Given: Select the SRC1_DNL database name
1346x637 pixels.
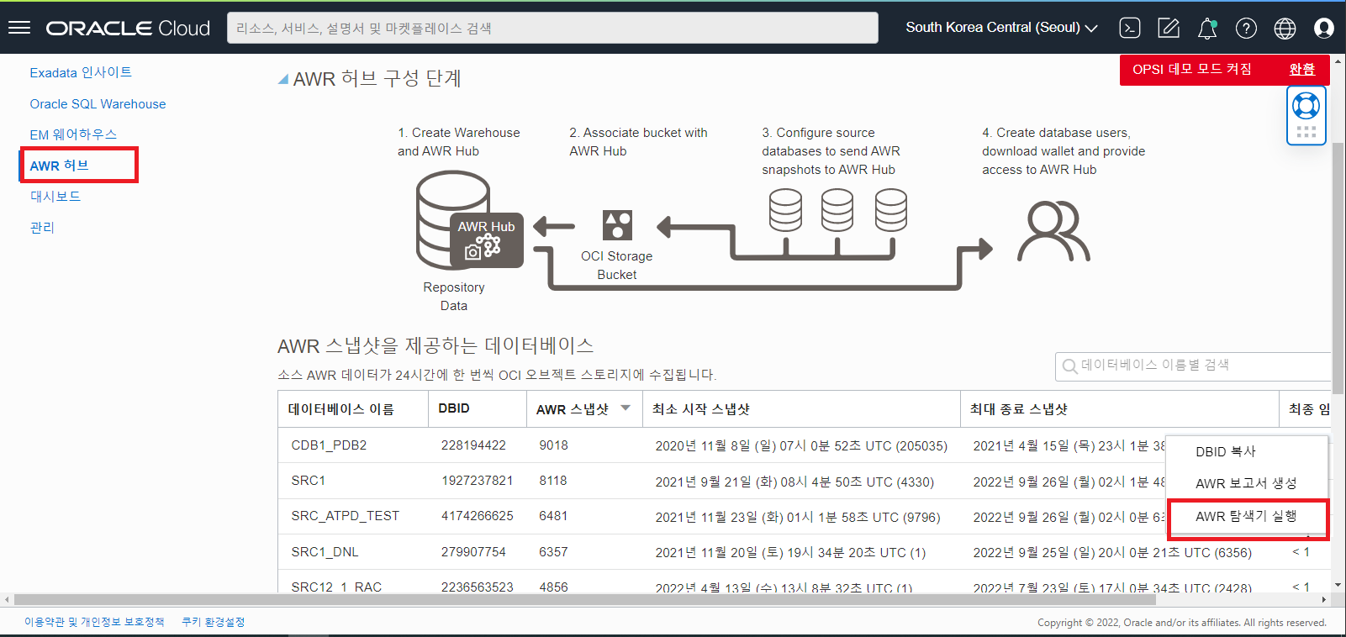Looking at the screenshot, I should pyautogui.click(x=325, y=552).
